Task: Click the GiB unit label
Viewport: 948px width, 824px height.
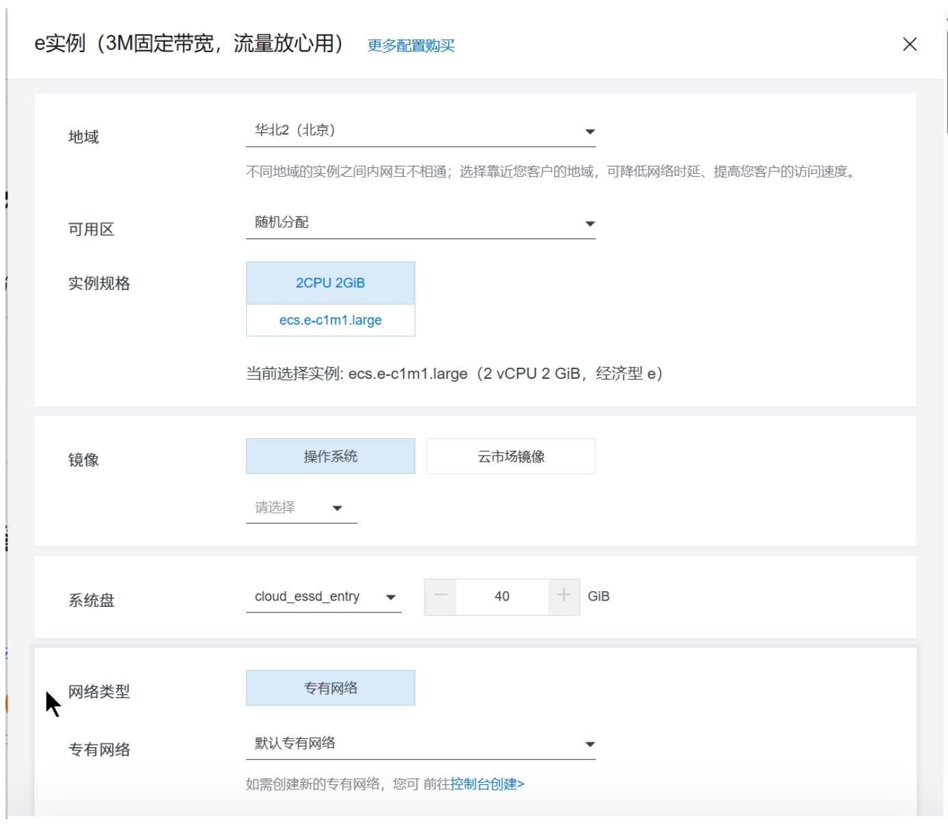Action: [599, 597]
